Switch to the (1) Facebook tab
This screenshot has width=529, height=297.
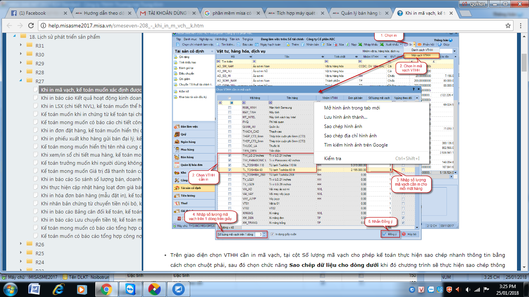click(x=39, y=13)
